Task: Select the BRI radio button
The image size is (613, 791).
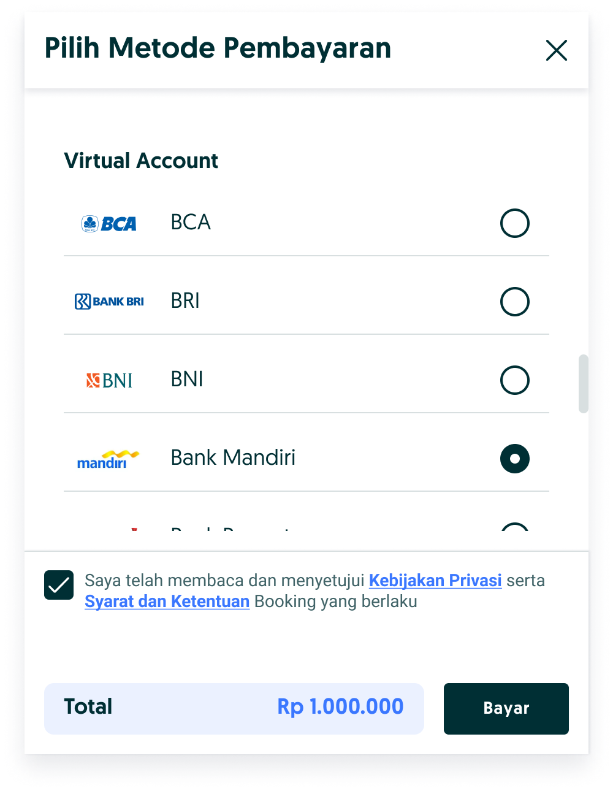Action: click(515, 302)
